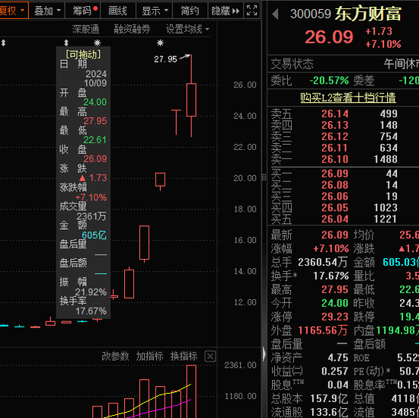Click buy-five volume 1221
419x418 pixels.
pyautogui.click(x=385, y=219)
